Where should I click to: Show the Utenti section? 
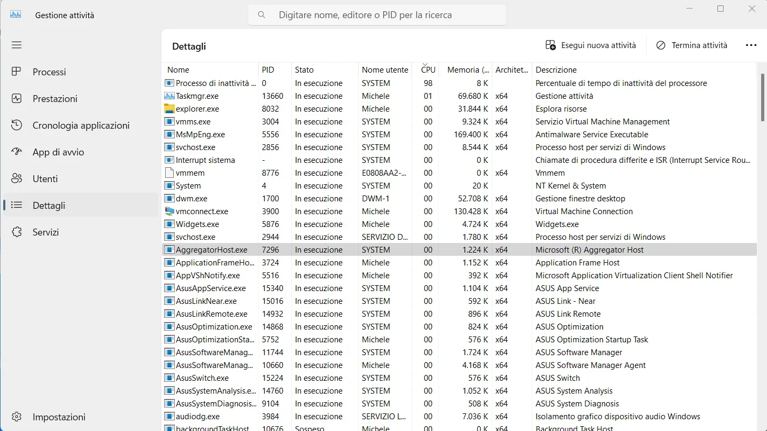46,178
